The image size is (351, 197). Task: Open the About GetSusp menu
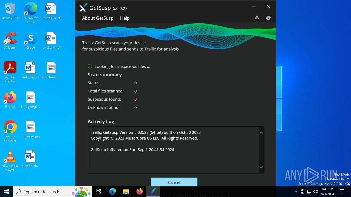coord(98,18)
